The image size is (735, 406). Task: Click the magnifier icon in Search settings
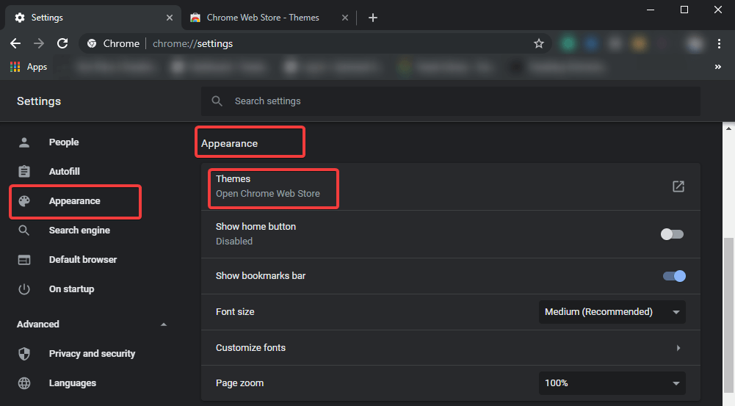click(x=217, y=101)
